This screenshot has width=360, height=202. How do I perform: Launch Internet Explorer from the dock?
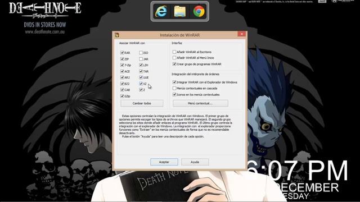point(161,11)
